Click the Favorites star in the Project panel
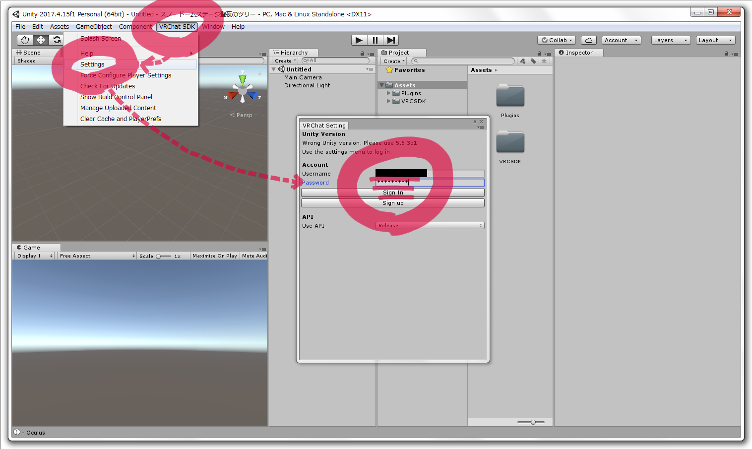The height and width of the screenshot is (449, 752). point(389,70)
